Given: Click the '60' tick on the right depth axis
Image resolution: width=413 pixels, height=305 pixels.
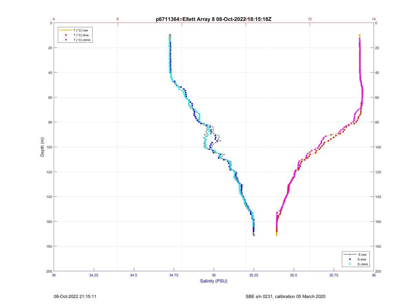Looking at the screenshot, I should pos(378,98).
